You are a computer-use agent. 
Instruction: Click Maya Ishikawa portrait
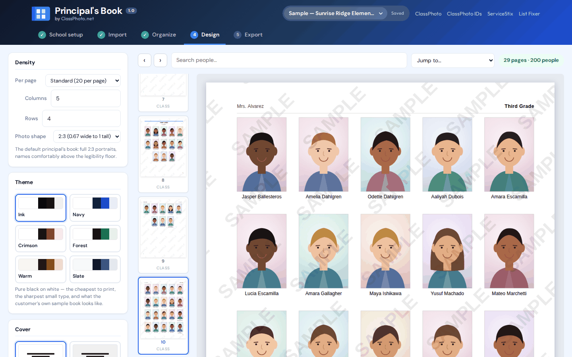[385, 251]
